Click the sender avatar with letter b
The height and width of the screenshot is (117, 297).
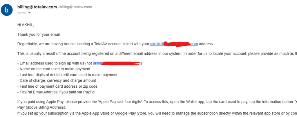coord(7,10)
